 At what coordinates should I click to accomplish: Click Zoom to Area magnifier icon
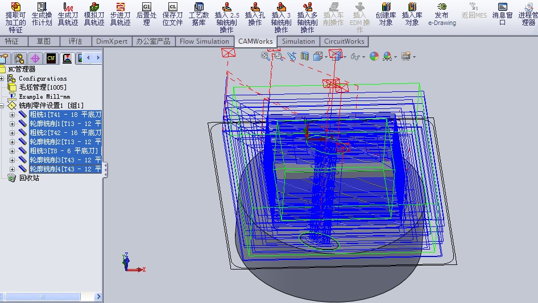(278, 56)
